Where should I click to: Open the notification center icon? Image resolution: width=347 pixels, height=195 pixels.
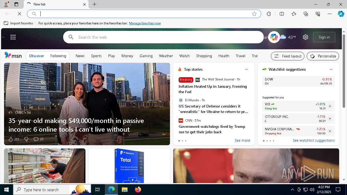[338, 190]
